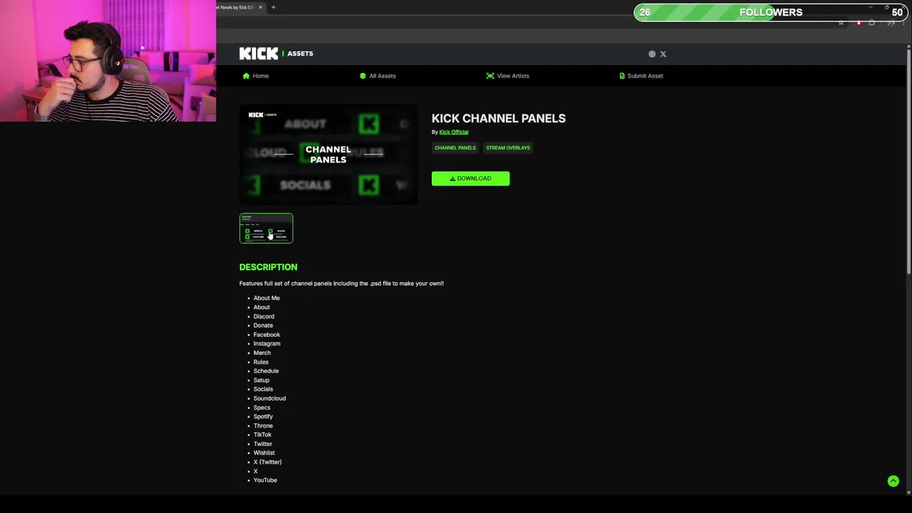
Task: Open the All Assets nav item
Action: (x=378, y=76)
